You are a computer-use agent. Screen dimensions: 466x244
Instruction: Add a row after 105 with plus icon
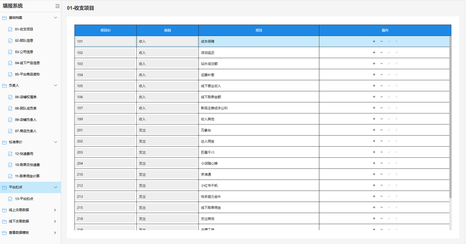tap(374, 86)
